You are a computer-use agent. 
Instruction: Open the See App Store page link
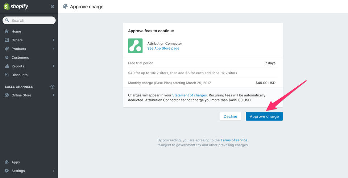point(163,49)
